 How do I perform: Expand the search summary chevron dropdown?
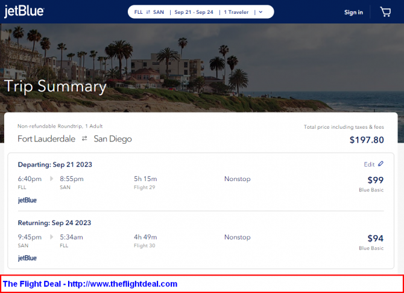pyautogui.click(x=260, y=12)
